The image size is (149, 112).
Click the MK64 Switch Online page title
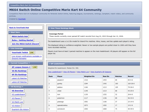[x=55, y=10]
